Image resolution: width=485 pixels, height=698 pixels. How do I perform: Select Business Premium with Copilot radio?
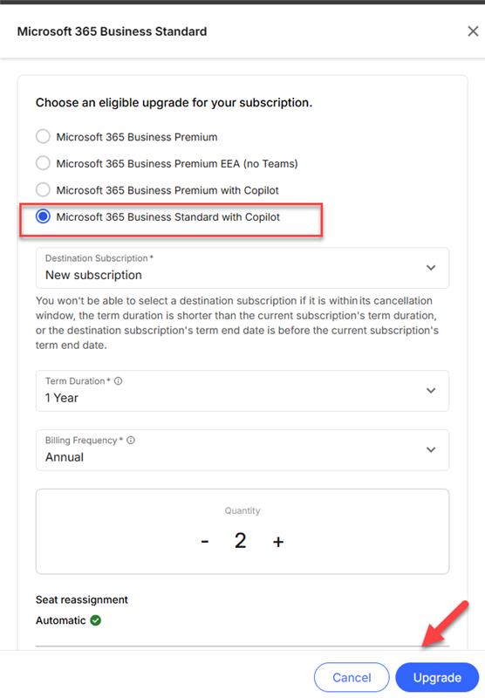coord(43,190)
